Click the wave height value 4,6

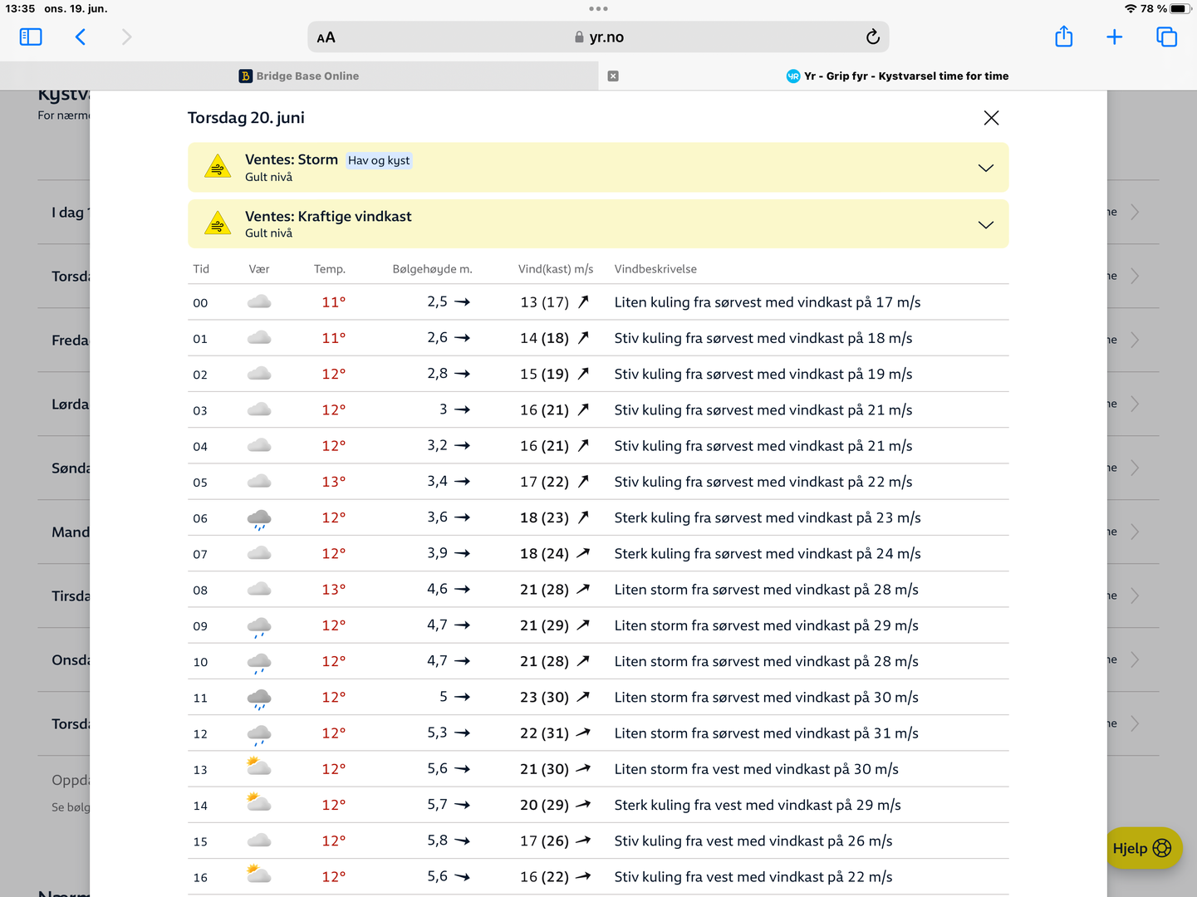coord(437,589)
